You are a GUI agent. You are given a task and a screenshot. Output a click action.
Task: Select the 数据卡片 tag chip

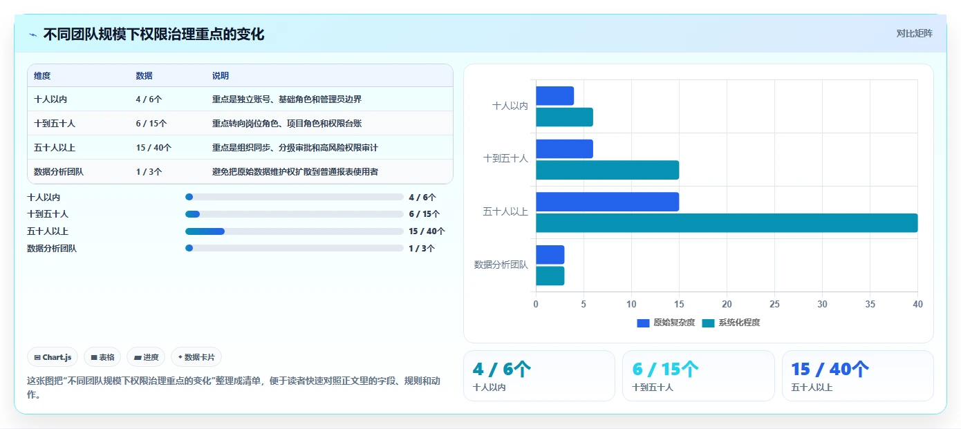click(x=196, y=357)
